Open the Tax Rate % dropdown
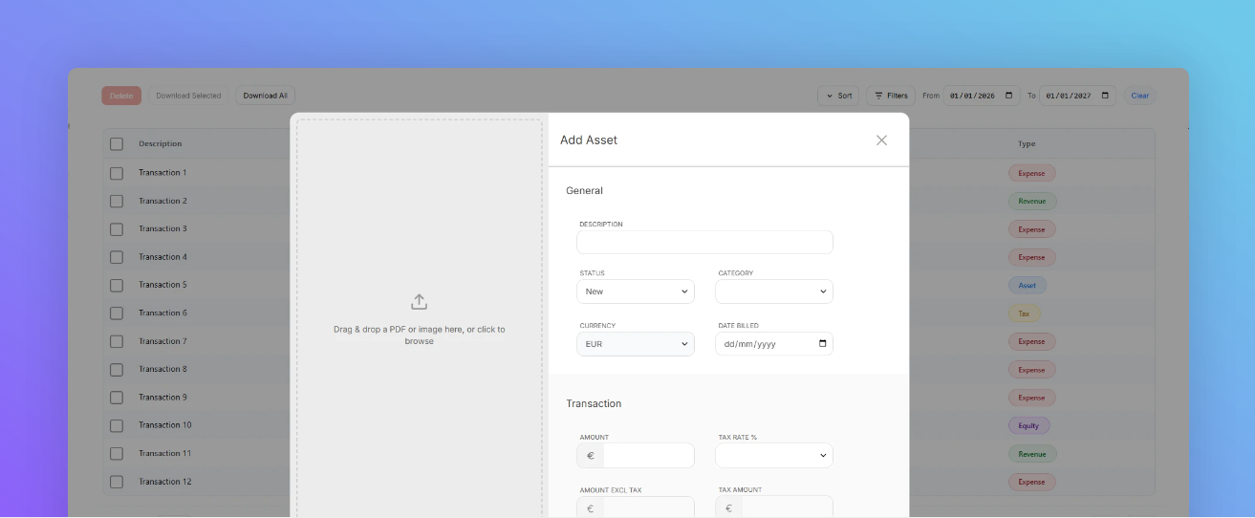 point(773,456)
